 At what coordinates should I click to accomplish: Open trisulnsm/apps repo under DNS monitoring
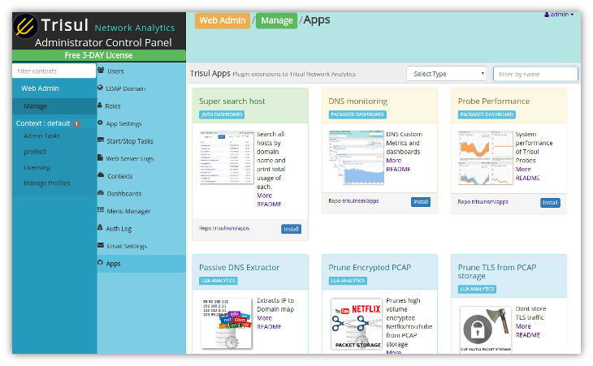pos(361,201)
